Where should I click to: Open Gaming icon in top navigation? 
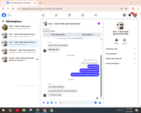96,15
